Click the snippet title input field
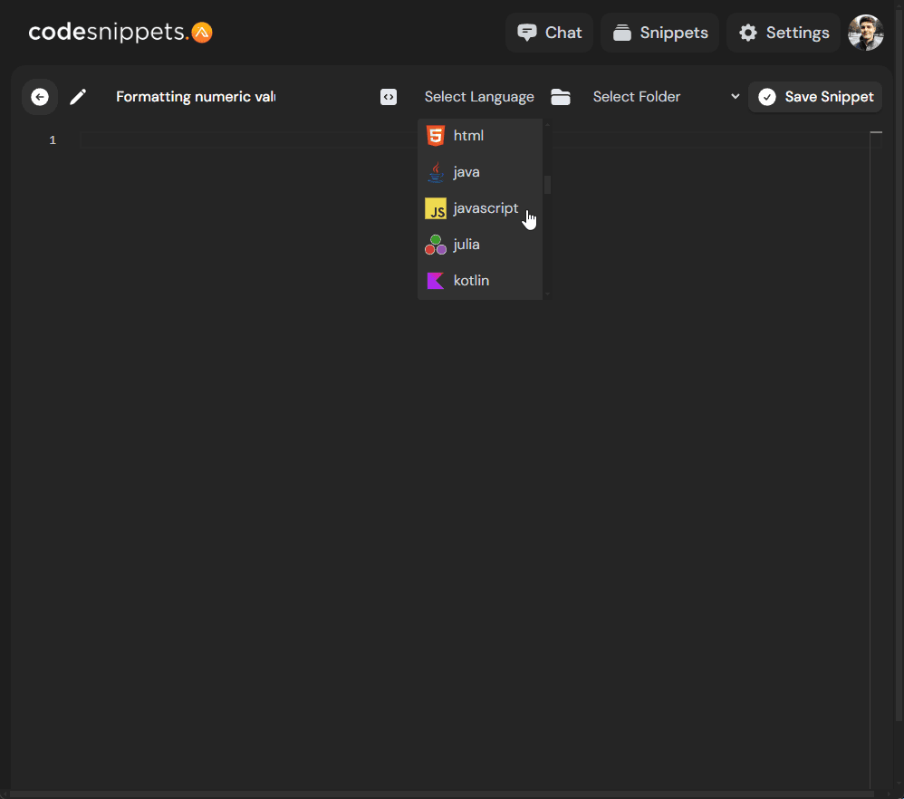Screen dimensions: 904x799 tap(196, 97)
